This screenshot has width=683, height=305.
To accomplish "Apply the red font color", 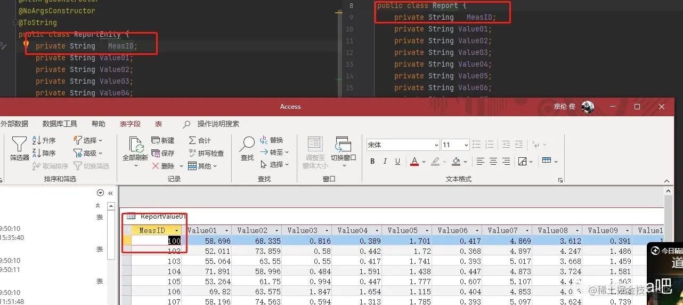I will pyautogui.click(x=414, y=161).
